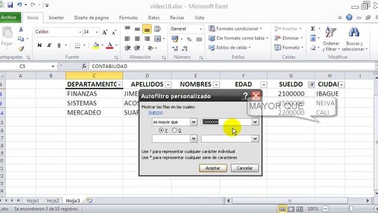The image size is (378, 213).
Task: Undo the last action in quick access toolbar
Action: tap(19, 5)
